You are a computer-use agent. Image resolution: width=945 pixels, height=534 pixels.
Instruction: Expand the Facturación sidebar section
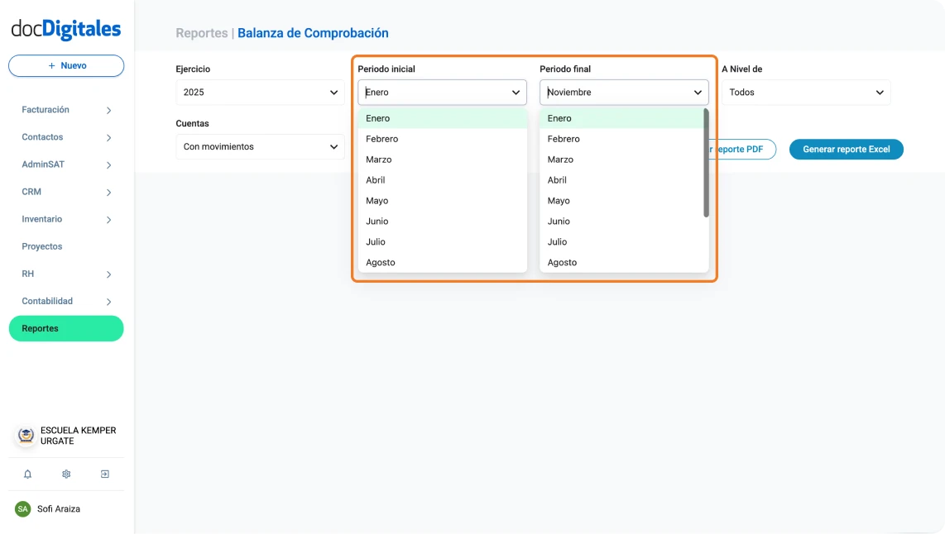coord(65,109)
